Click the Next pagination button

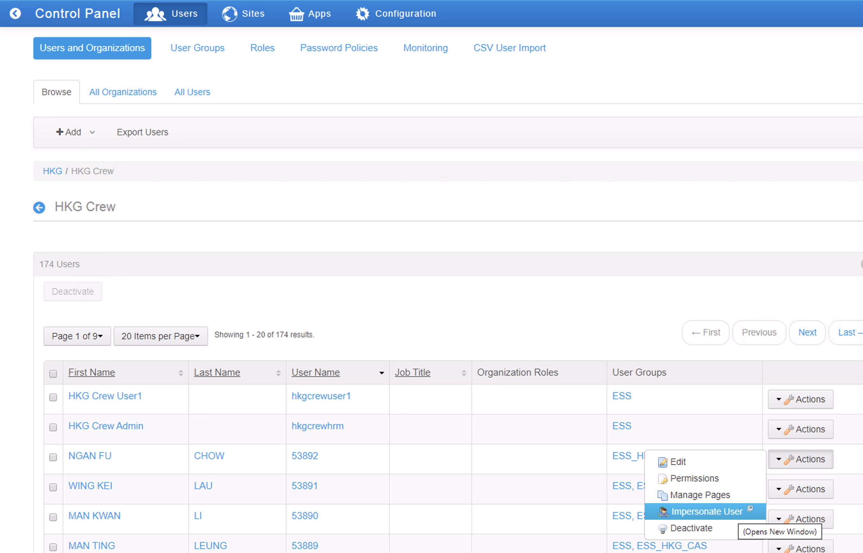click(807, 333)
